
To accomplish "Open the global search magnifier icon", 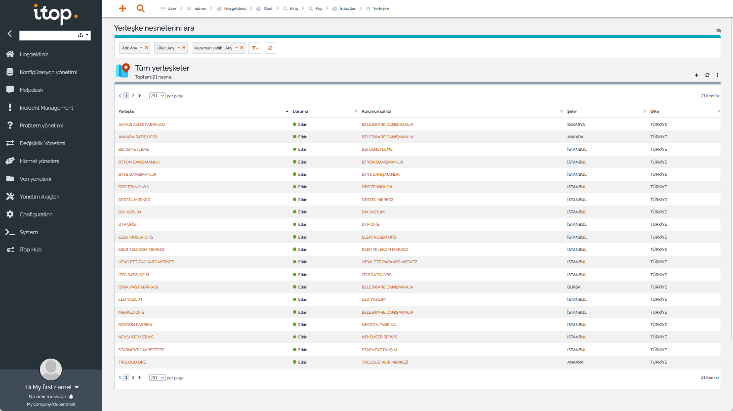I will (x=141, y=8).
